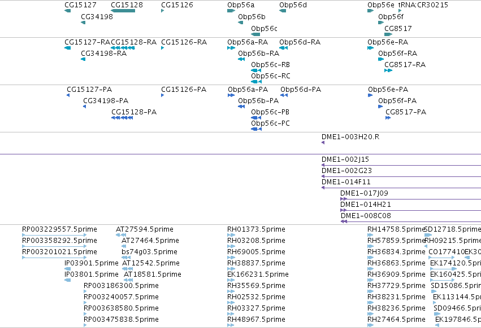This screenshot has width=481, height=328.
Task: Click protein Obp56e-PA
Action: (388, 90)
